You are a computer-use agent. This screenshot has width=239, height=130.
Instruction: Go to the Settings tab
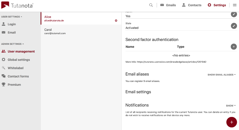click(x=217, y=5)
